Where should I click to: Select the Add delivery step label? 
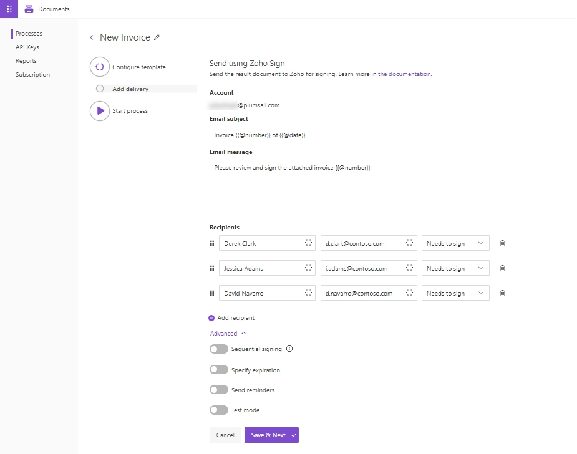[130, 89]
